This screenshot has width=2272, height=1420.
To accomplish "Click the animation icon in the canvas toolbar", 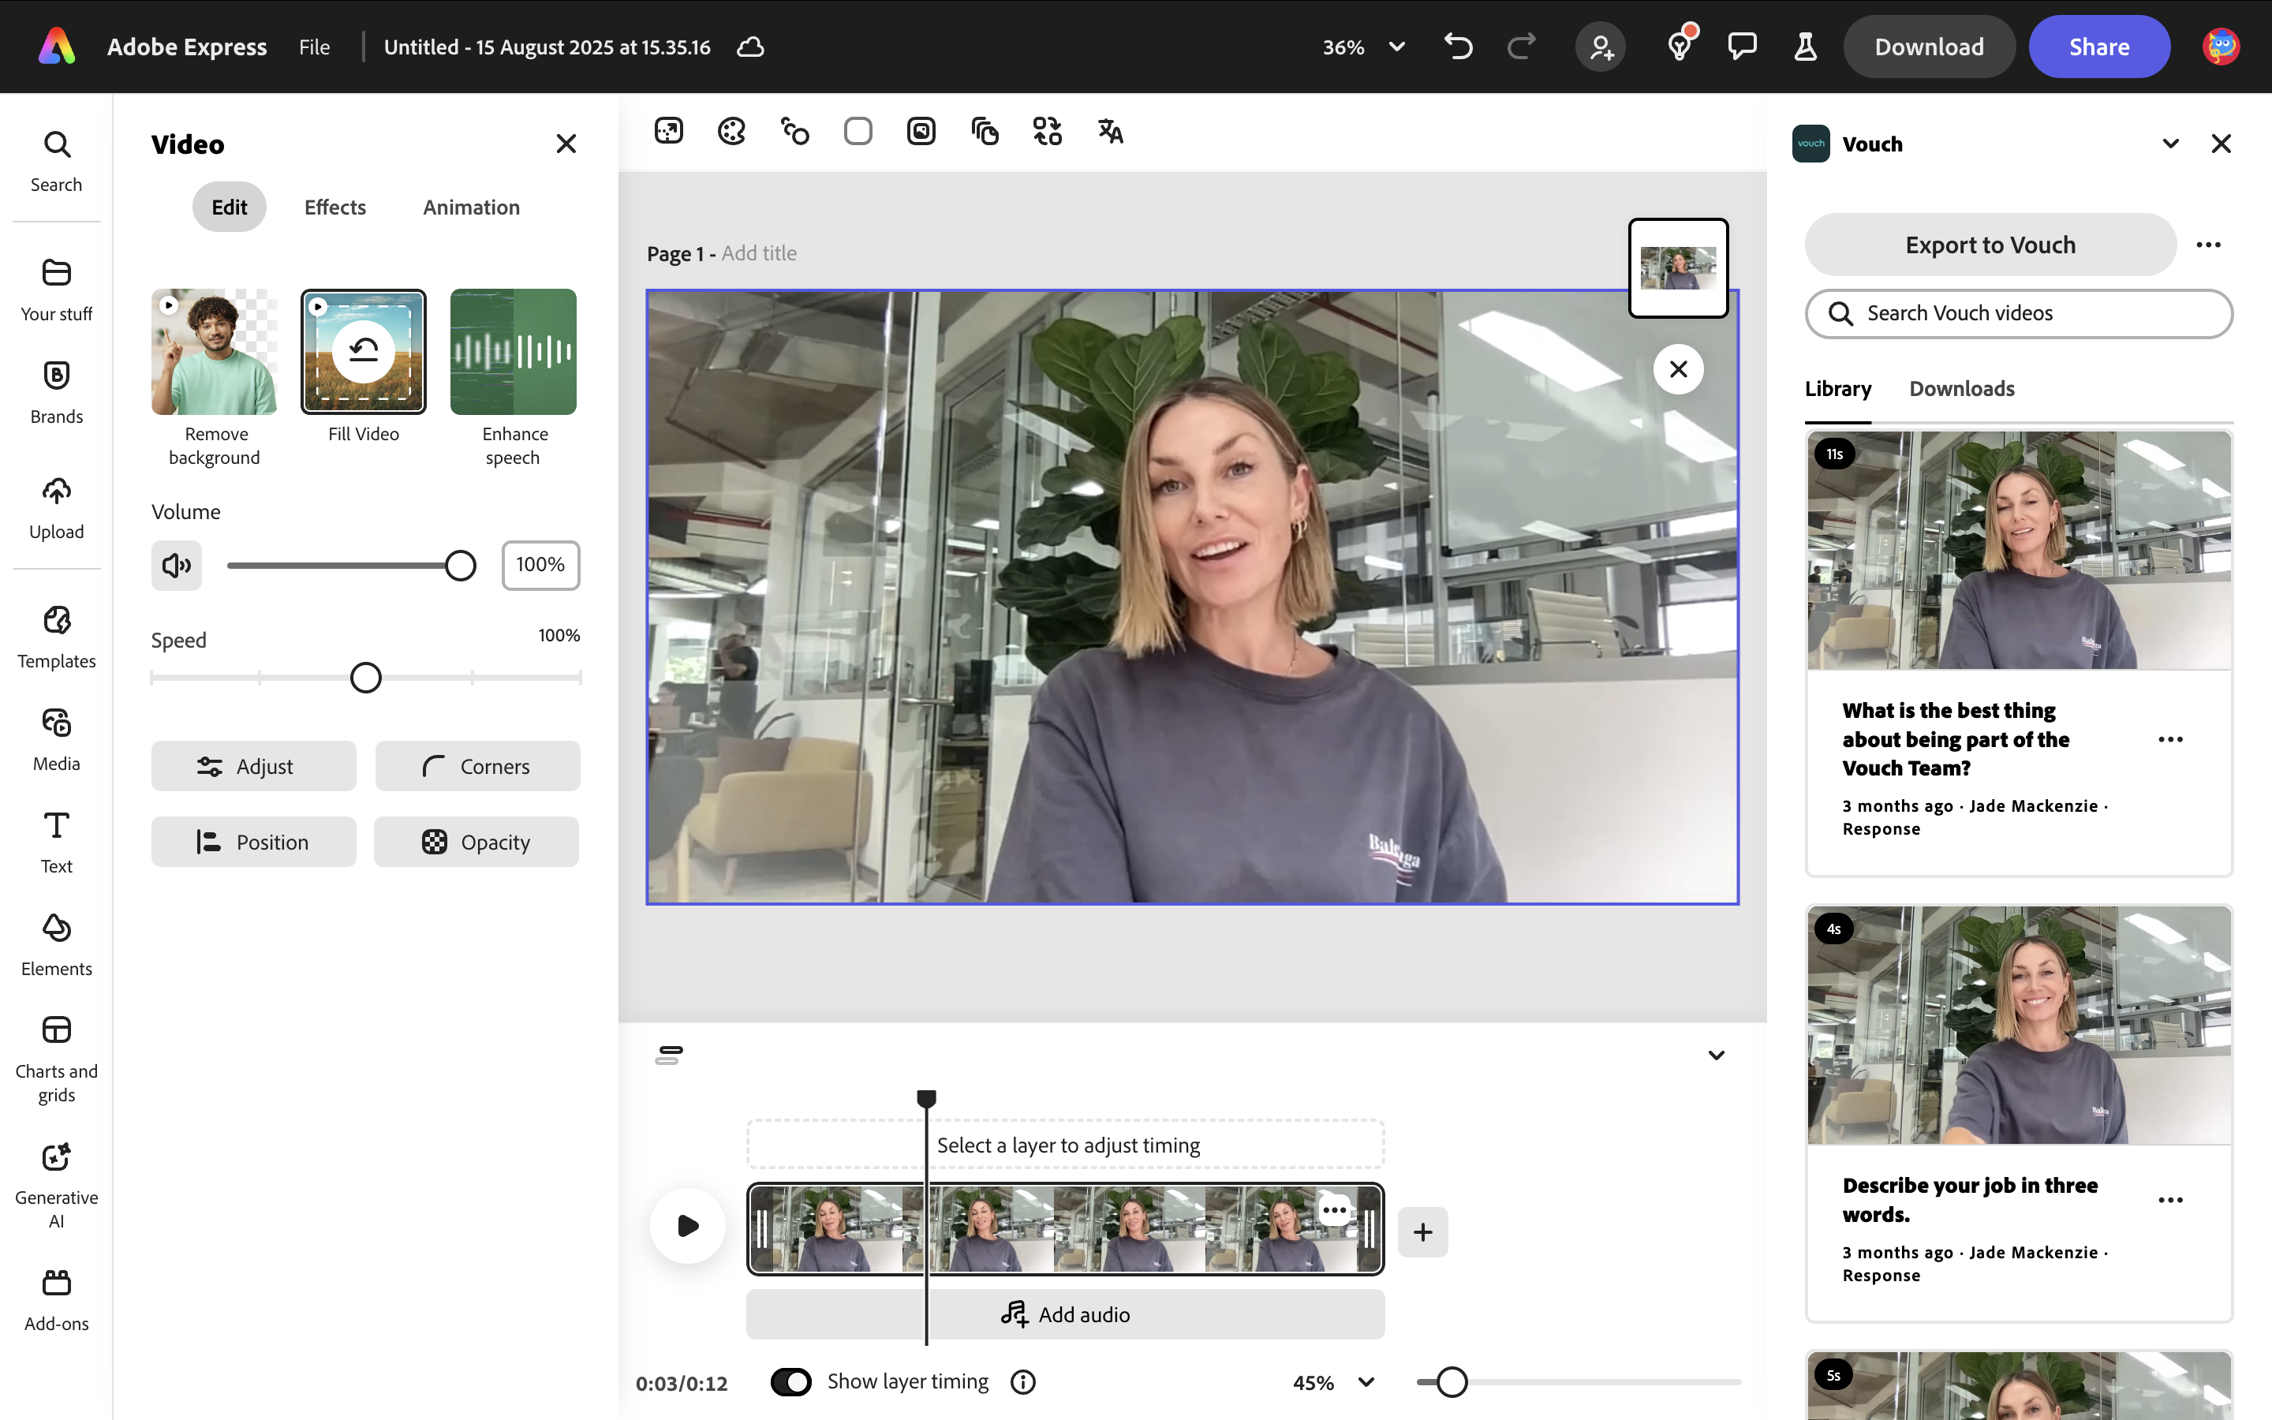I will [x=794, y=130].
